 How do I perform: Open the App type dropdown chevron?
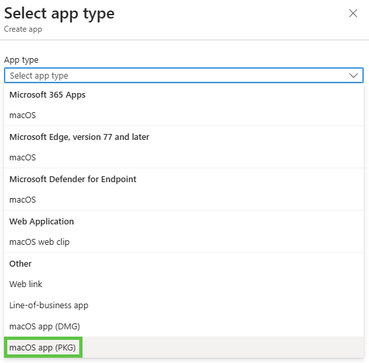pyautogui.click(x=353, y=75)
